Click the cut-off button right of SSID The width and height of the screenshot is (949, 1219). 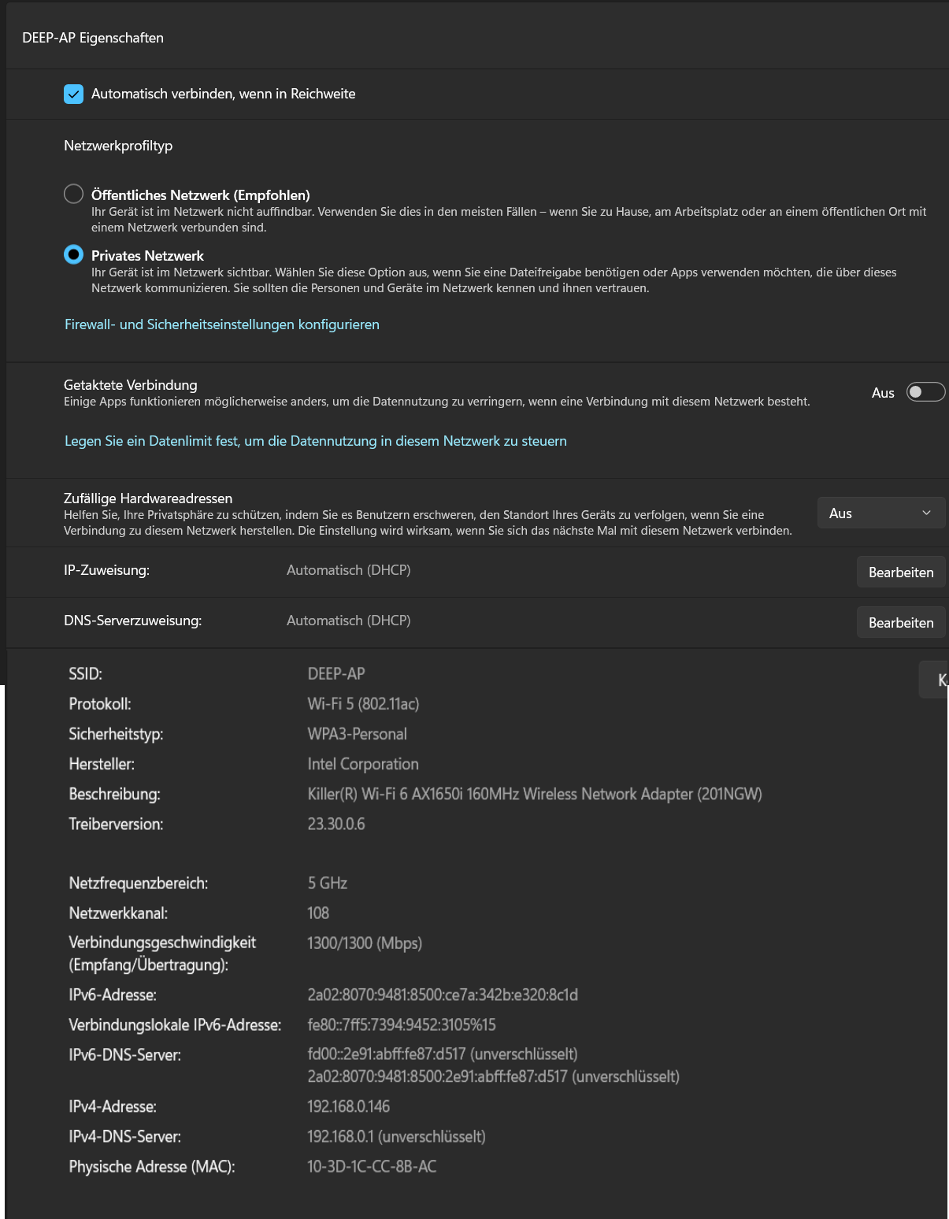[936, 680]
